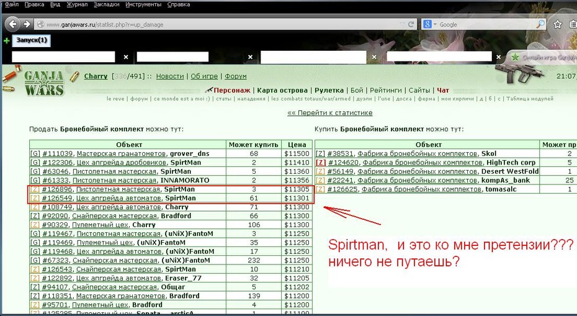Open the Рейтинги page

[x=386, y=90]
